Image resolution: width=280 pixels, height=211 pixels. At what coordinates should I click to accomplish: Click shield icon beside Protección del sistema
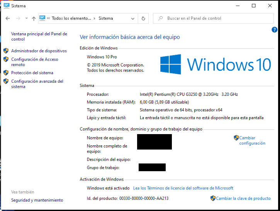[x=6, y=73]
